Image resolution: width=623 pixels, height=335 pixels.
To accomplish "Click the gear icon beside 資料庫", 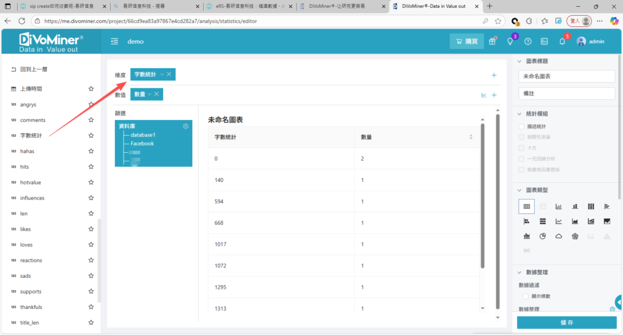I will point(186,126).
